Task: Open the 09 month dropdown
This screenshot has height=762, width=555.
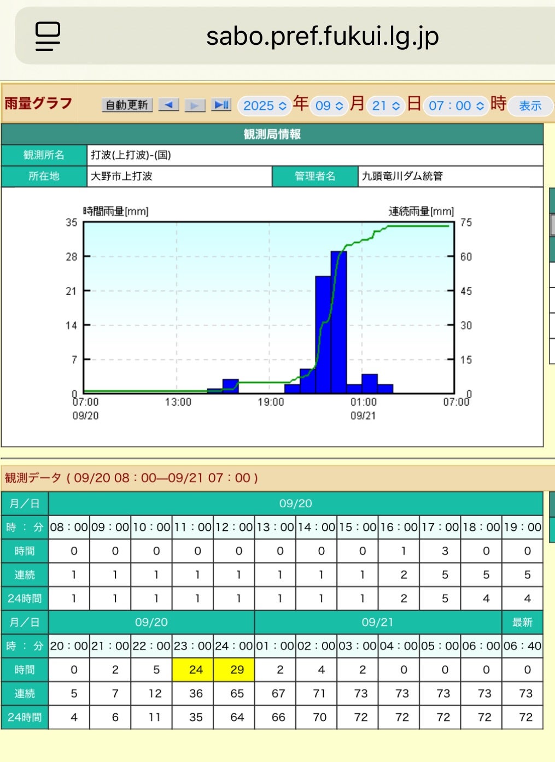Action: (329, 105)
